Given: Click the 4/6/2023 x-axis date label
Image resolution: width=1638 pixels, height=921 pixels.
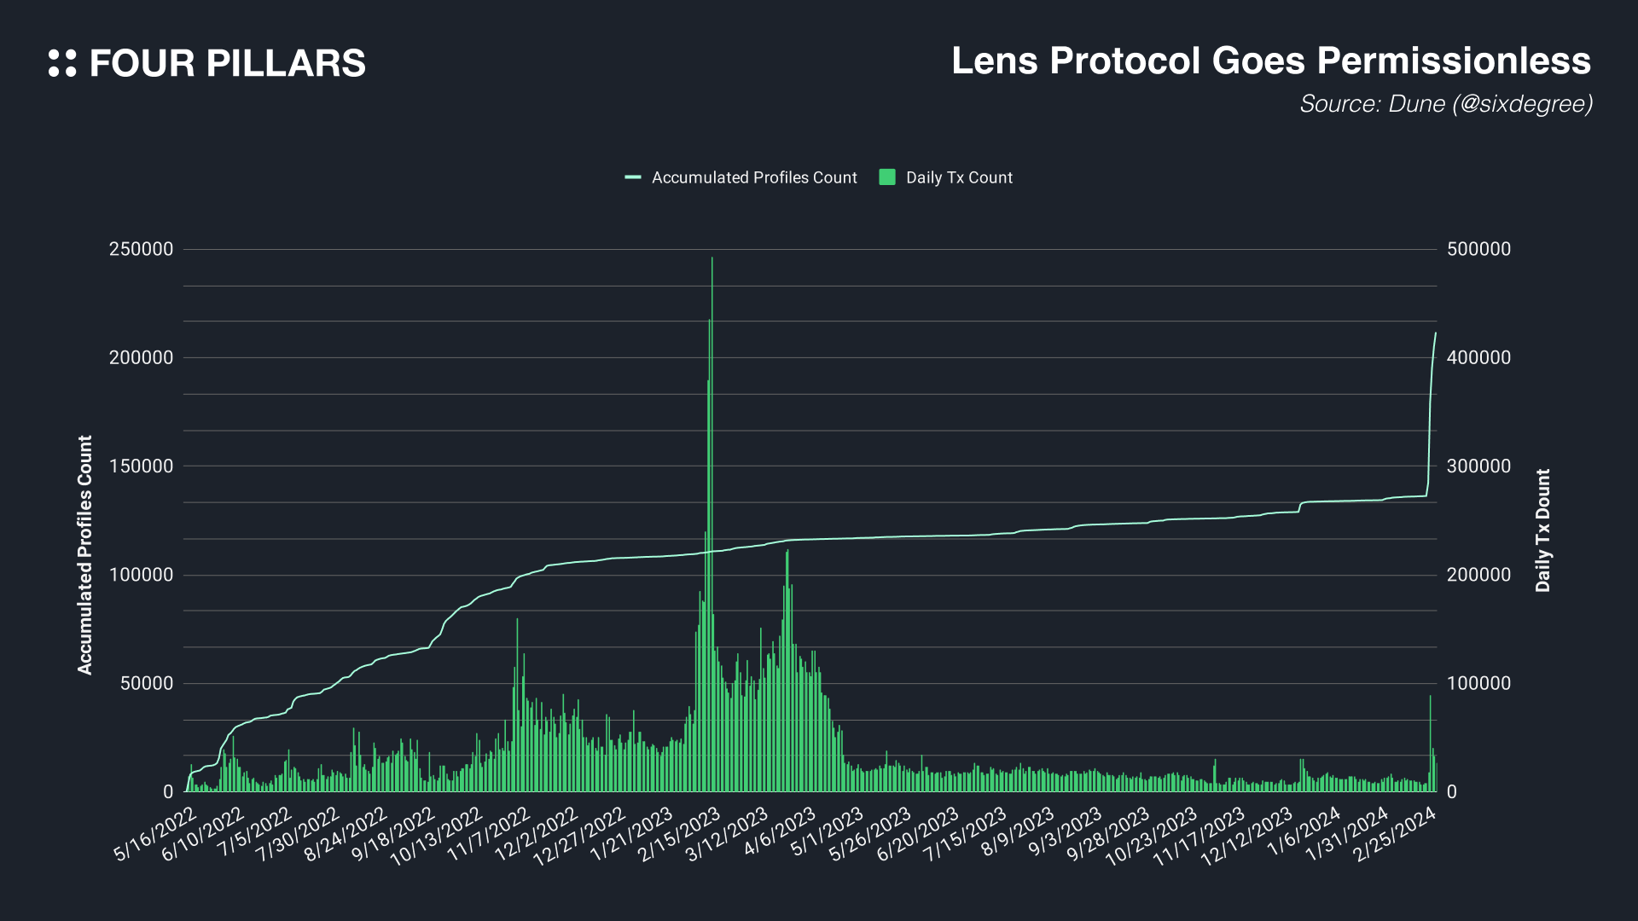Looking at the screenshot, I should (x=780, y=832).
